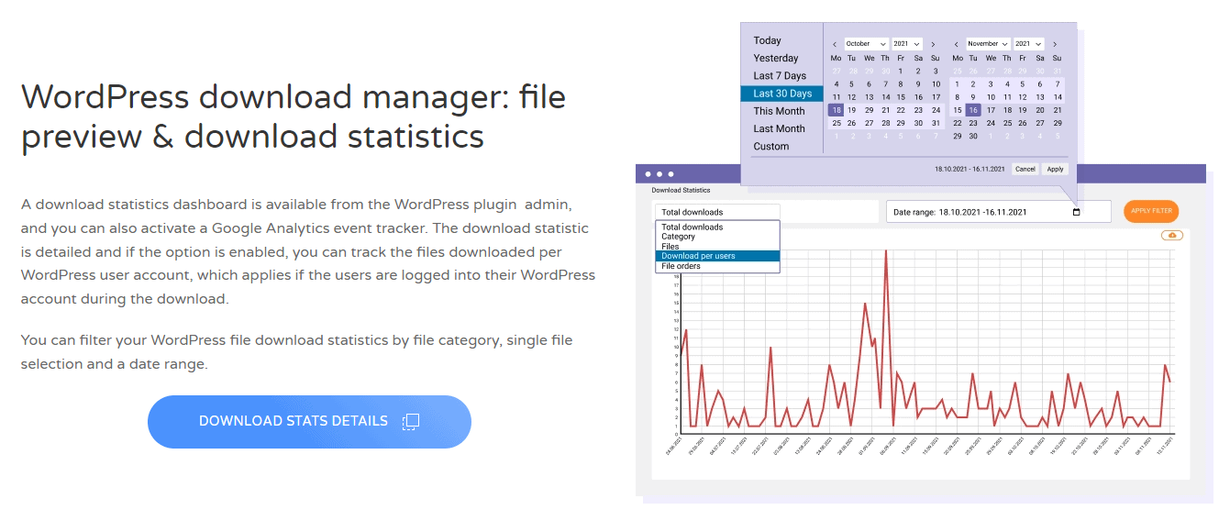Click Apply in the date picker
This screenshot has width=1230, height=532.
(1055, 169)
